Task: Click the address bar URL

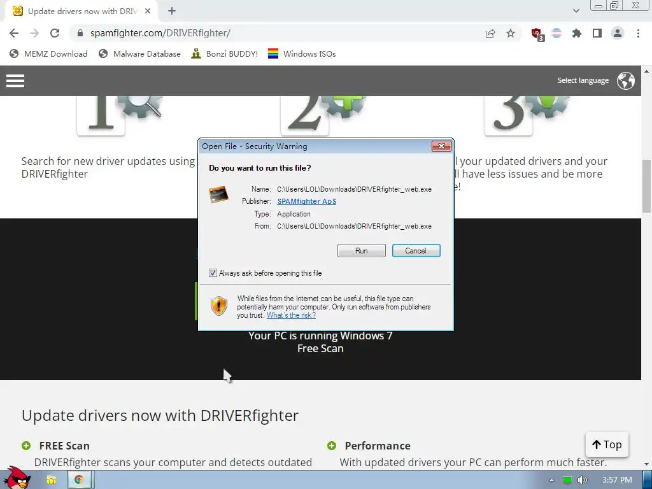Action: tap(160, 33)
